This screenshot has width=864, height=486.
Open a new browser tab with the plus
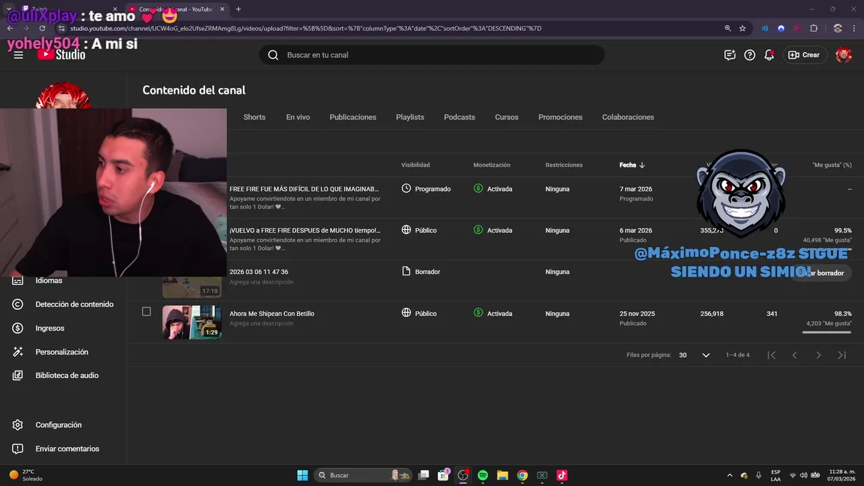tap(238, 9)
